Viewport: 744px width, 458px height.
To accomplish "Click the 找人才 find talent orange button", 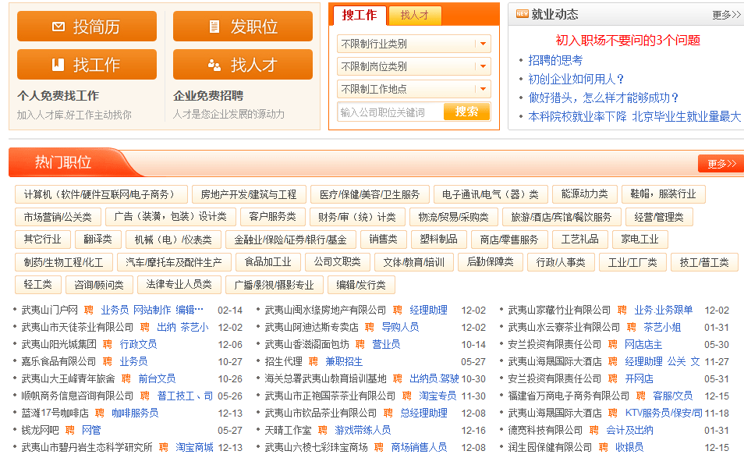I will [x=243, y=64].
